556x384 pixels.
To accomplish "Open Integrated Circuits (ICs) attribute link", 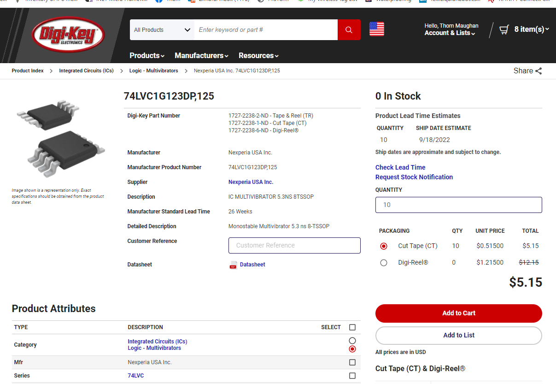I will coord(158,342).
